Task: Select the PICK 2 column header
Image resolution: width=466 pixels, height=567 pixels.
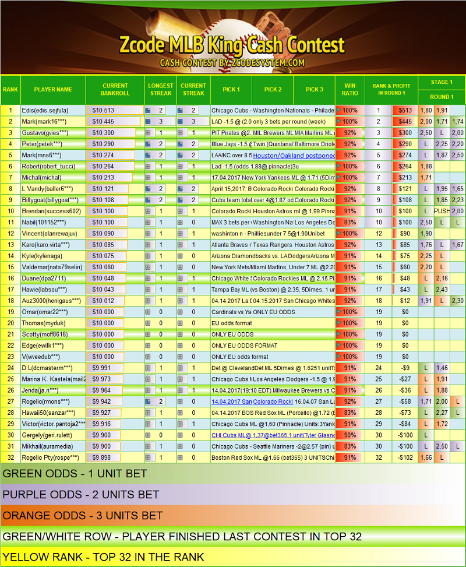Action: (273, 89)
